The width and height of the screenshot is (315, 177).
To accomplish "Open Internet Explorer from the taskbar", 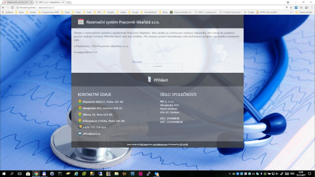I will pos(76,174).
